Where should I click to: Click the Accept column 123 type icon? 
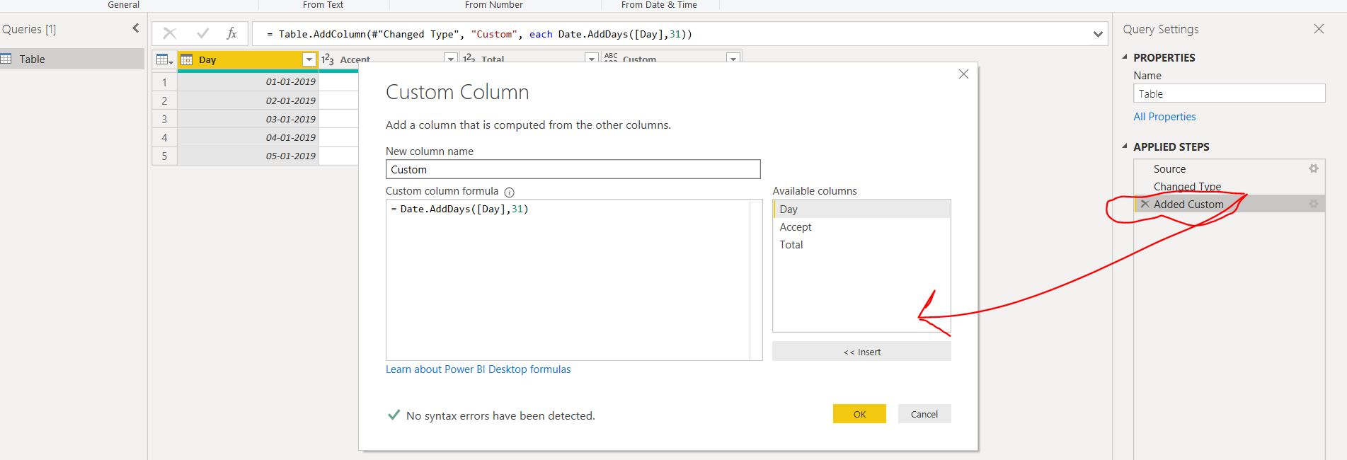[328, 60]
